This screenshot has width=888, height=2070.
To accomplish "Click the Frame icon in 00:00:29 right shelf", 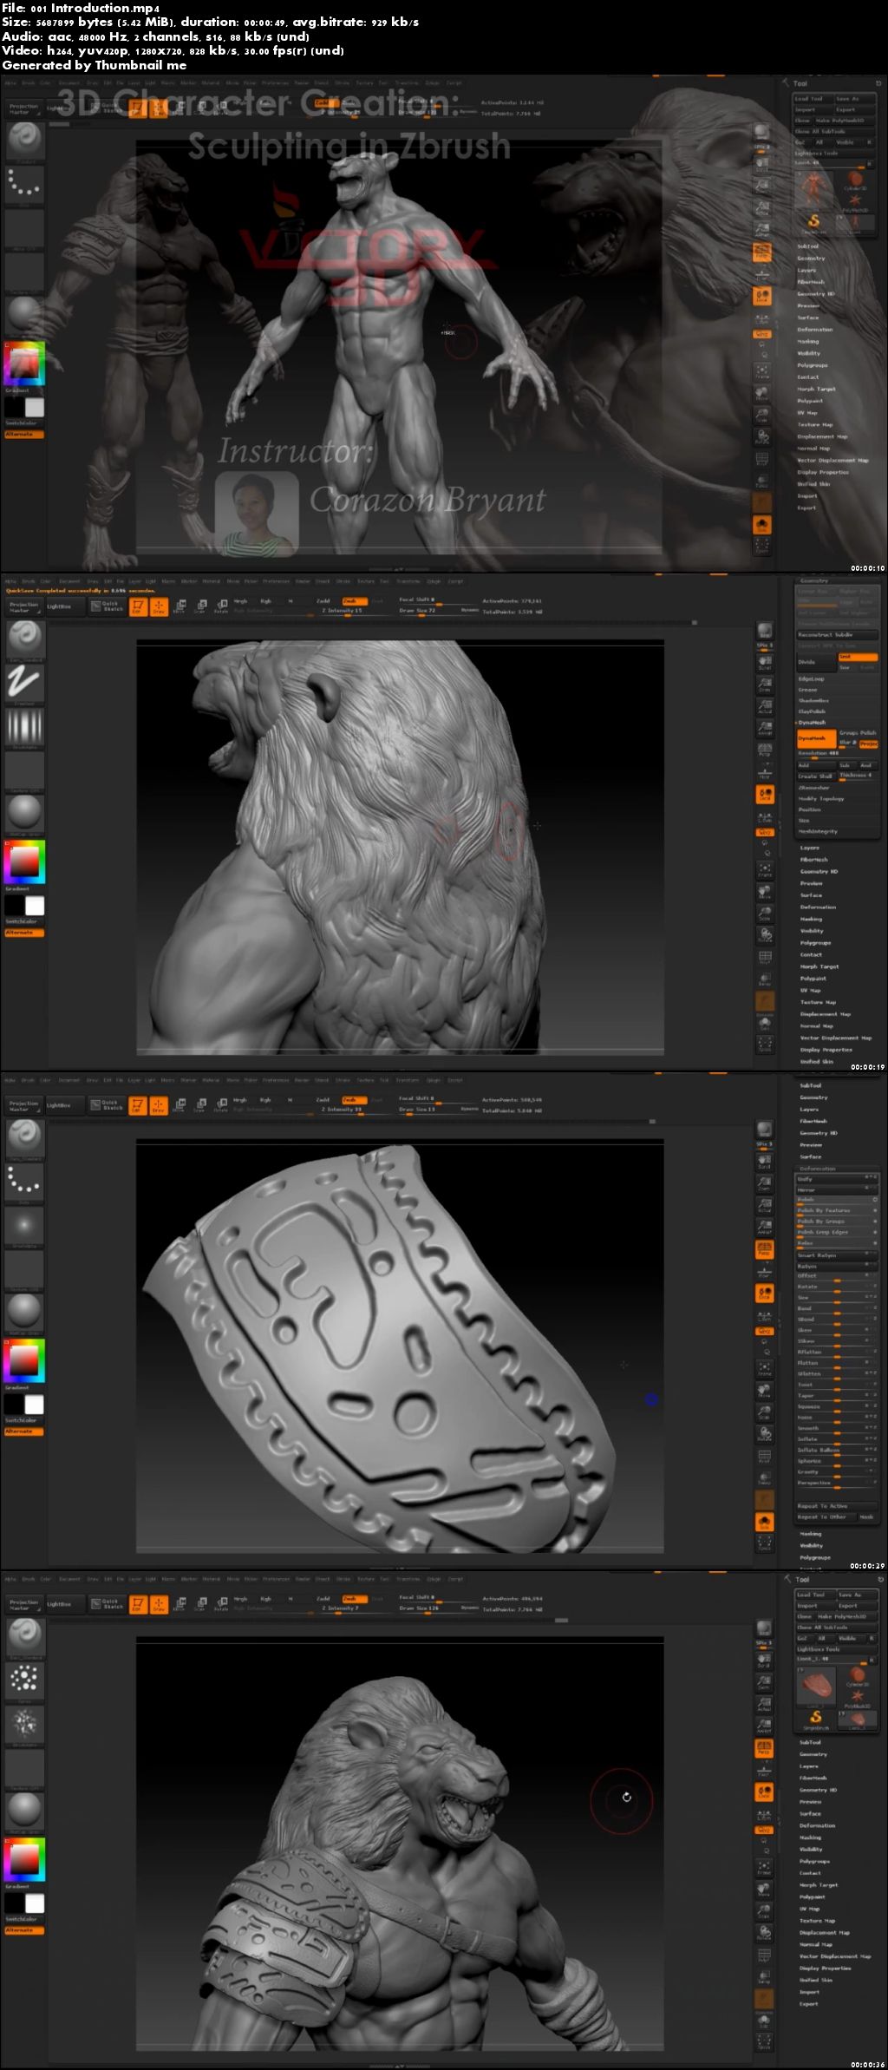I will point(764,1368).
